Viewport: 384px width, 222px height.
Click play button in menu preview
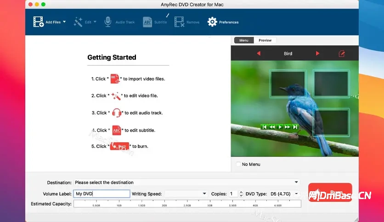point(280,127)
